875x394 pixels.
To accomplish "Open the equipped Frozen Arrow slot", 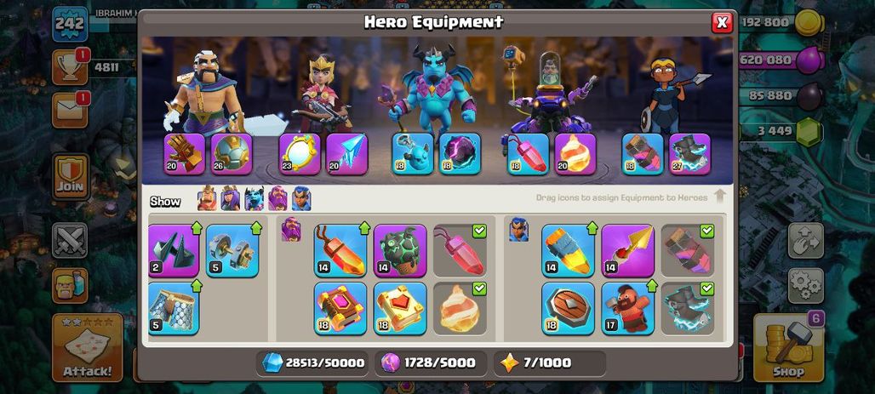I will (x=346, y=154).
